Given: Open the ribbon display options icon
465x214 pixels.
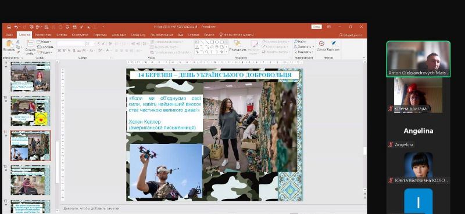Looking at the screenshot, I should point(328,27).
